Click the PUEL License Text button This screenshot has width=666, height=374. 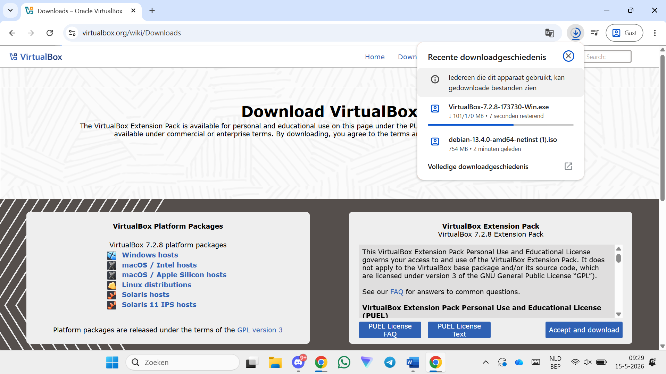coord(459,330)
